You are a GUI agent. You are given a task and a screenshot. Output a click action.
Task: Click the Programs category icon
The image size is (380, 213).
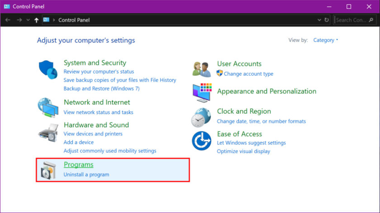pyautogui.click(x=47, y=170)
